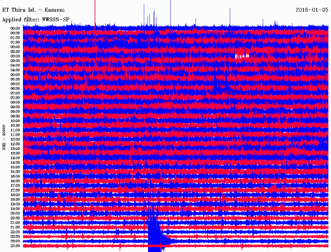Select the 21:30 time label
The height and width of the screenshot is (252, 331).
(15, 227)
